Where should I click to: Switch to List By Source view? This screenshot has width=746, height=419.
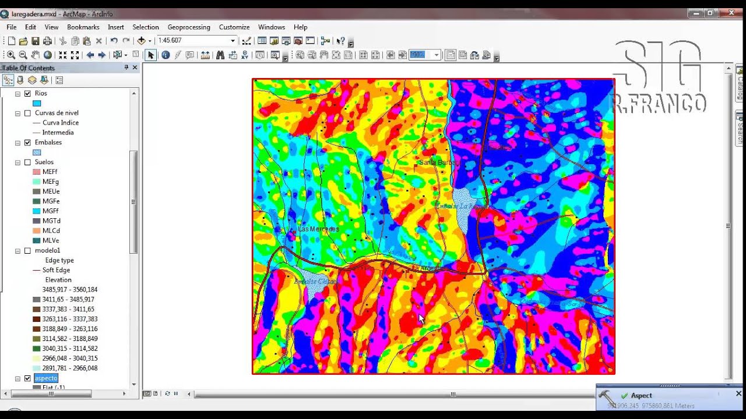(20, 80)
